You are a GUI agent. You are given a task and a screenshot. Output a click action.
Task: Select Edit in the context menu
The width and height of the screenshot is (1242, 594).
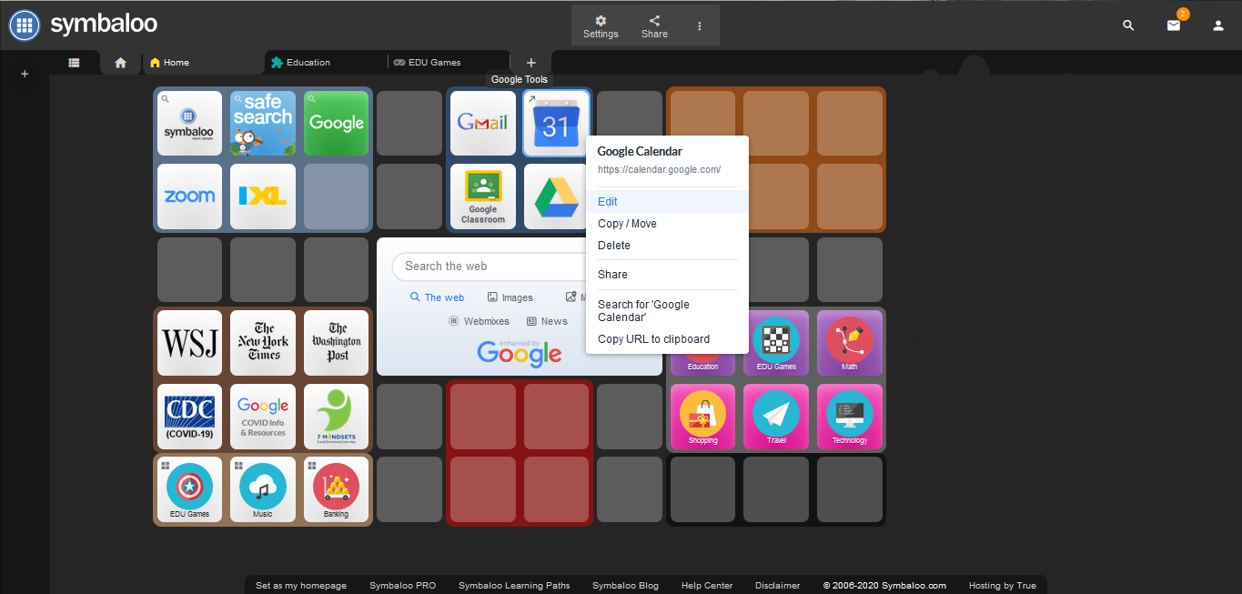tap(608, 202)
